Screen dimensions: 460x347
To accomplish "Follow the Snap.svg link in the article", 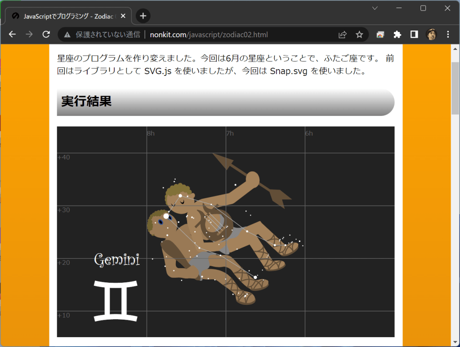I will (288, 71).
